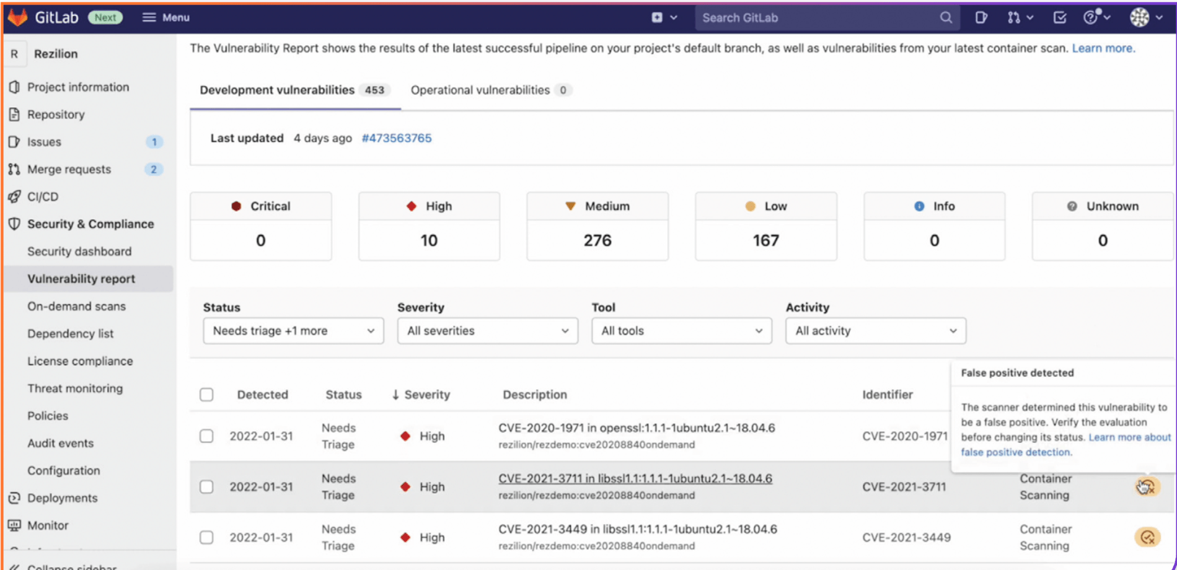The width and height of the screenshot is (1177, 570).
Task: Toggle the select-all checkbox in table header
Action: [x=206, y=394]
